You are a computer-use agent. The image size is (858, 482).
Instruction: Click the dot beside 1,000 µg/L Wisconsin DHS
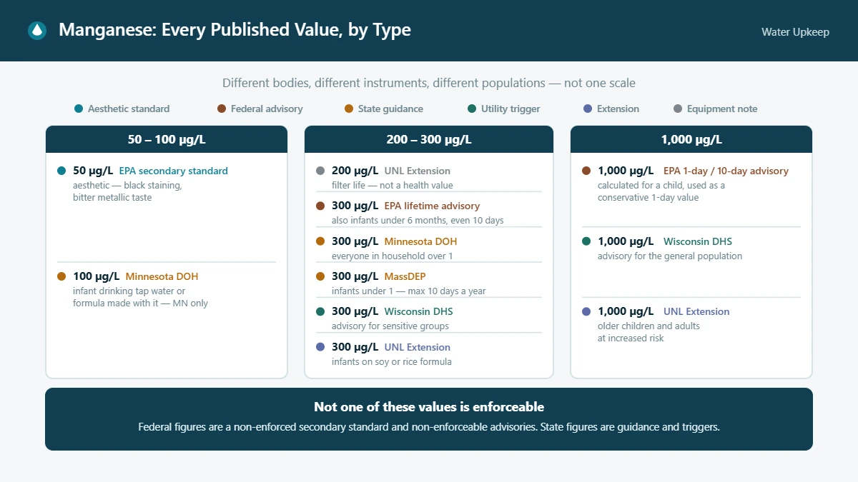[586, 241]
